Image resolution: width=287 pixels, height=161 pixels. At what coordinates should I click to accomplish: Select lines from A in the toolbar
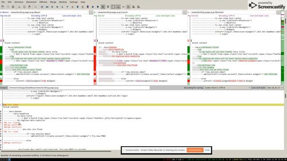93,7
